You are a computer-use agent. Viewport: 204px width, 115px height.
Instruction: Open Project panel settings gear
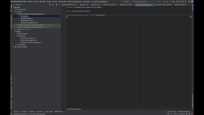tap(57, 4)
